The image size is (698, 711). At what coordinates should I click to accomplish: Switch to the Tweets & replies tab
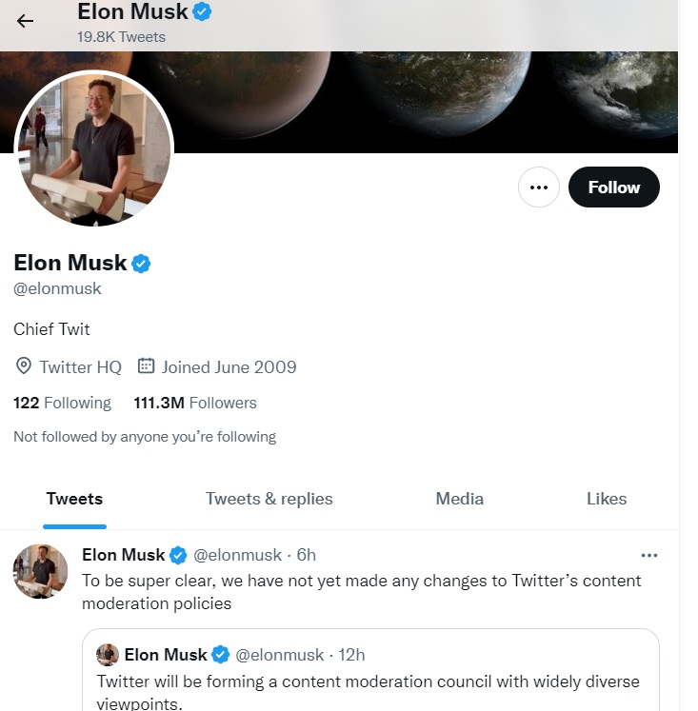point(269,499)
